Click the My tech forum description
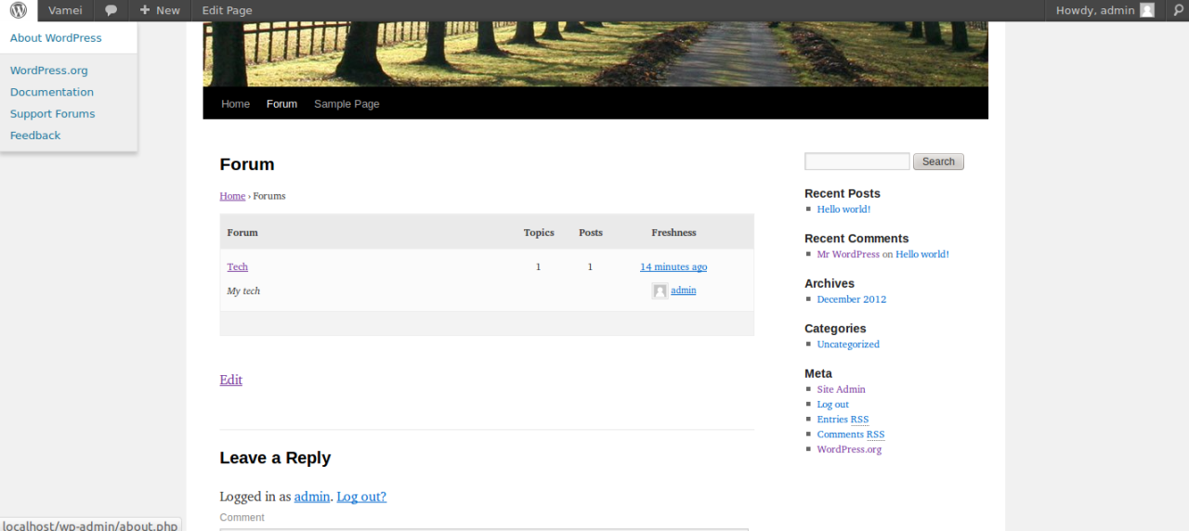 pyautogui.click(x=243, y=291)
